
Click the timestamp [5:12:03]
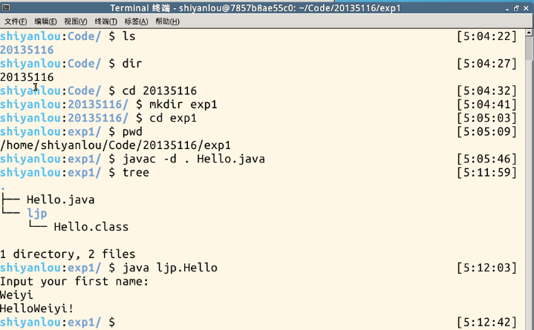(486, 268)
